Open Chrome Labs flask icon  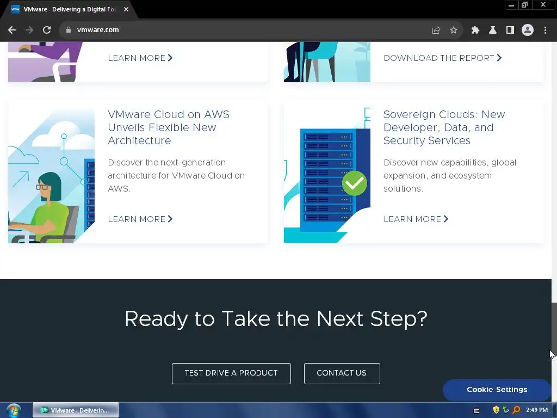493,30
